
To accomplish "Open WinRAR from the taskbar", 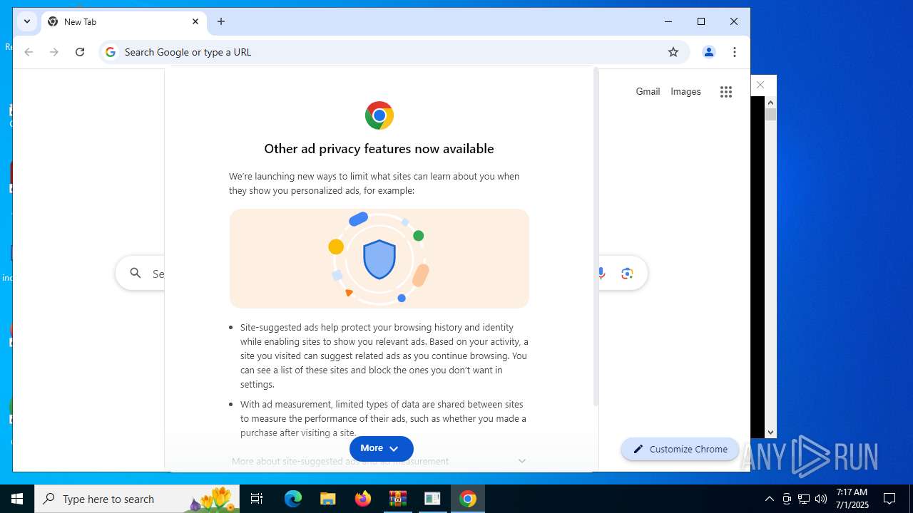I will pos(398,499).
